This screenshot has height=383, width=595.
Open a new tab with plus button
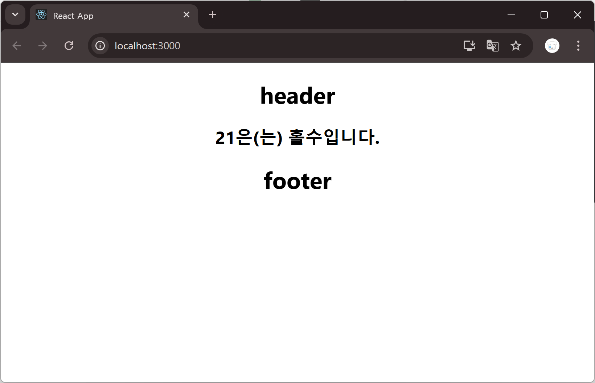tap(213, 14)
